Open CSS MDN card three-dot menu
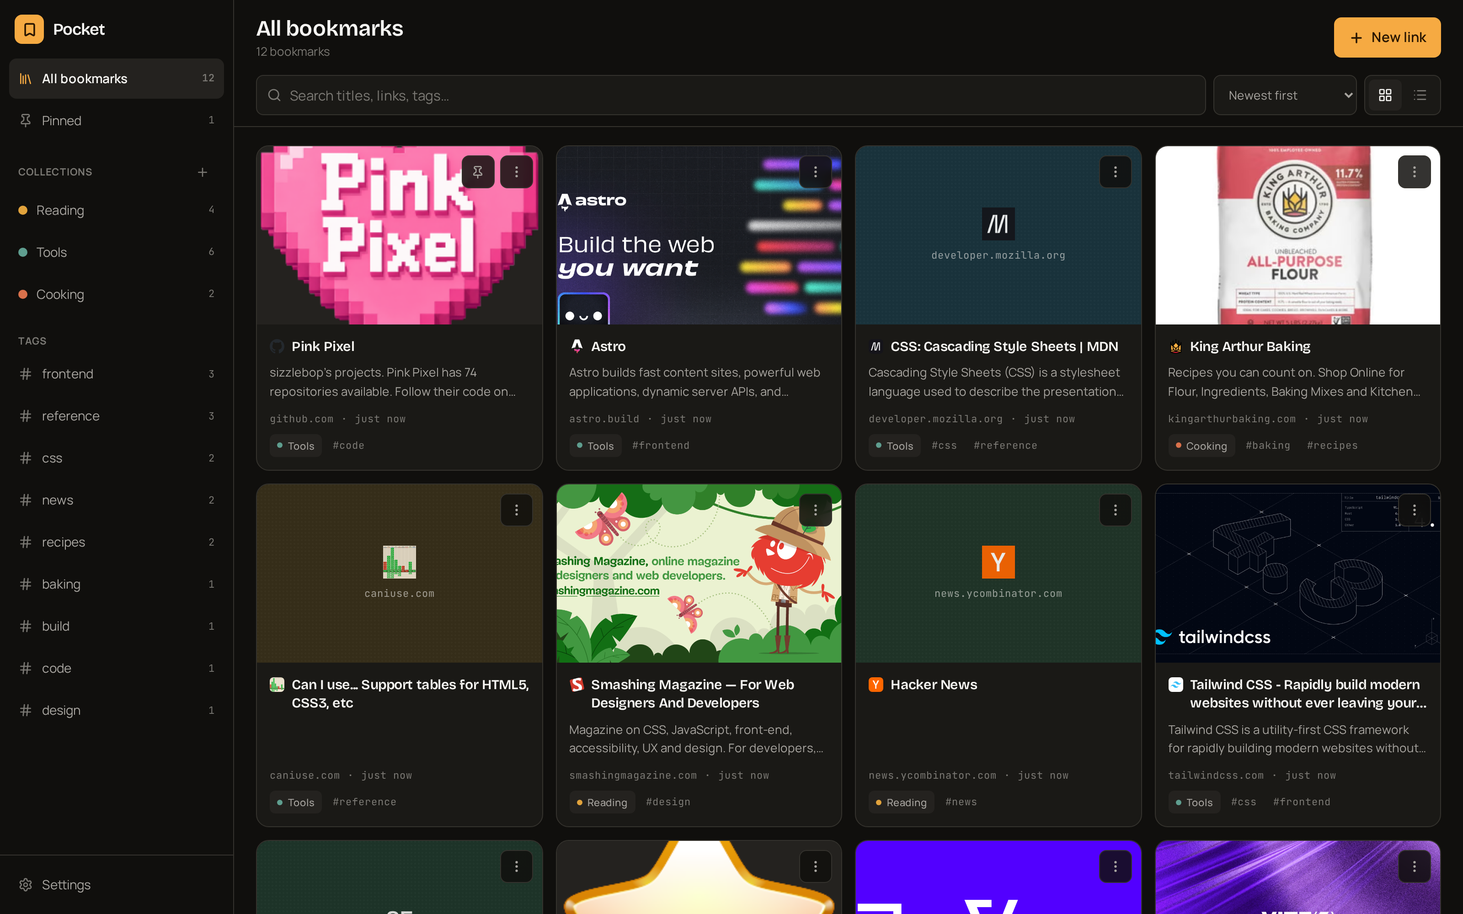 [1116, 172]
